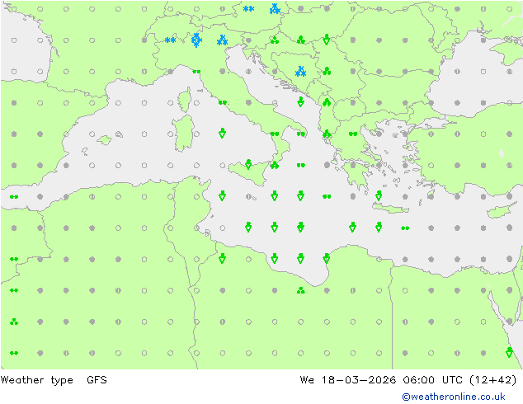Click the green shower symbol in the southern Adriatic
Image resolution: width=523 pixels, height=404 pixels.
pyautogui.click(x=300, y=101)
